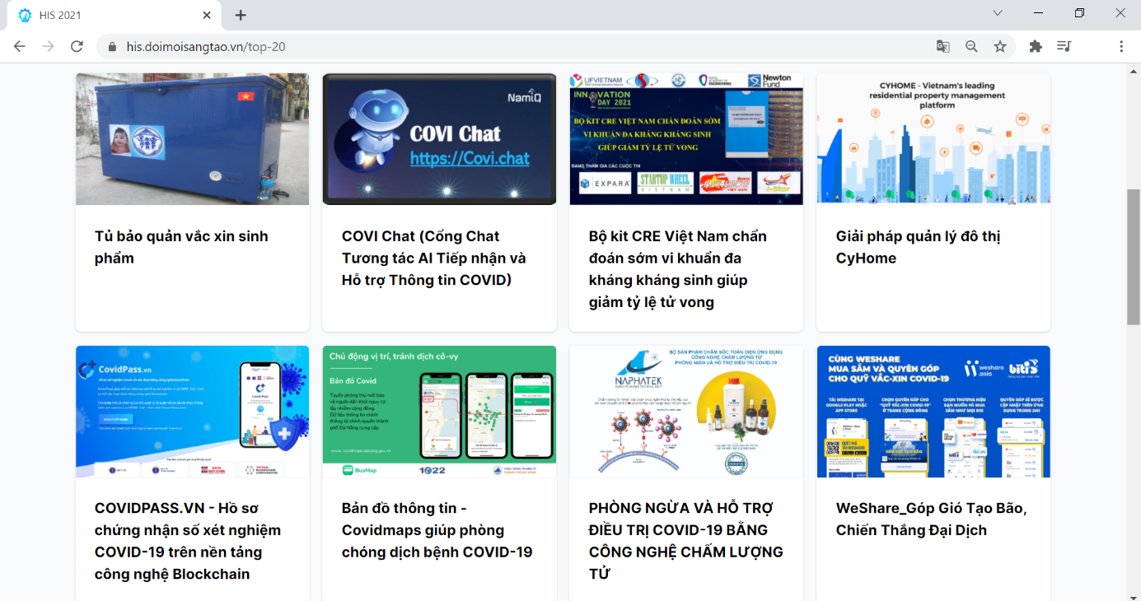Close the HIS 2021 tab
The height and width of the screenshot is (601, 1141).
(207, 16)
